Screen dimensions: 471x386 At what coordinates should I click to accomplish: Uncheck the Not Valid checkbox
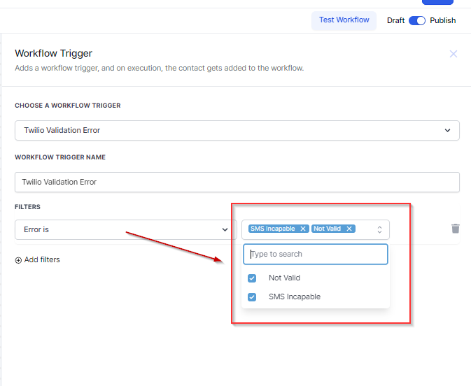point(253,278)
